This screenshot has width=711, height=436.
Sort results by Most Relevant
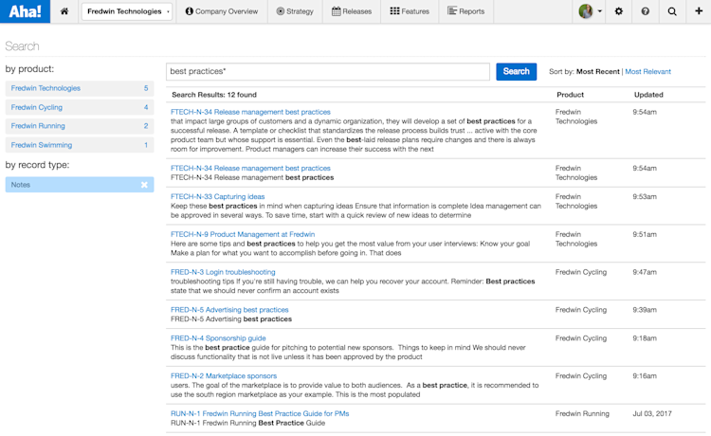point(648,72)
